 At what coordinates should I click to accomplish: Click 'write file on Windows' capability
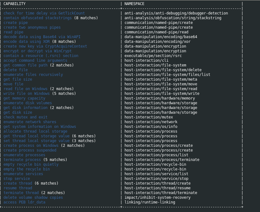pos(26,93)
